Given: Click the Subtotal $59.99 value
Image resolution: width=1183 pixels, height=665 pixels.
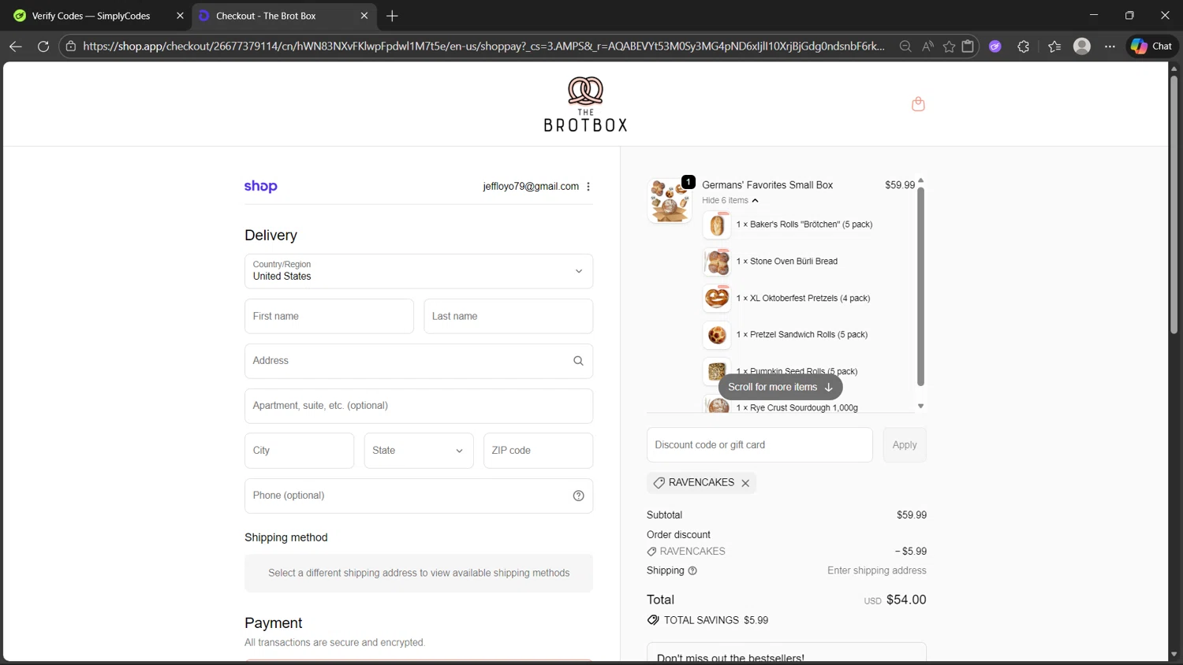Looking at the screenshot, I should (912, 515).
